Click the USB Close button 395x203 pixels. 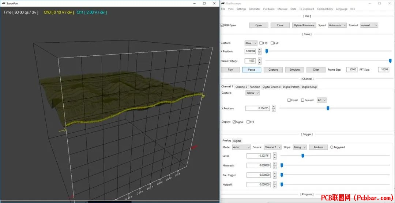(280, 26)
